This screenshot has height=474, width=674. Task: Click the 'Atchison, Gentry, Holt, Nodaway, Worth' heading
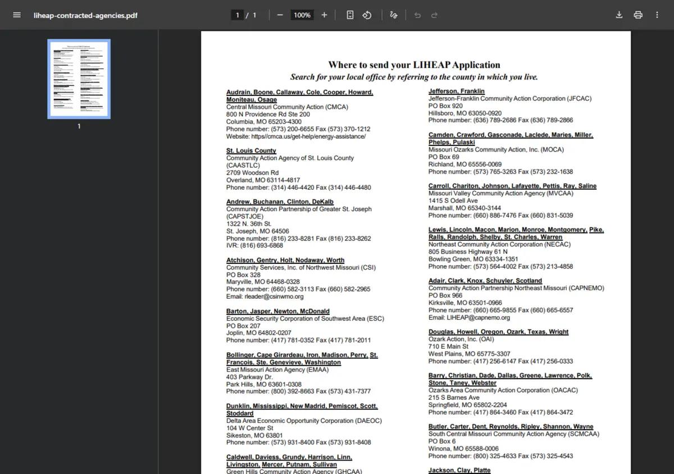(285, 260)
